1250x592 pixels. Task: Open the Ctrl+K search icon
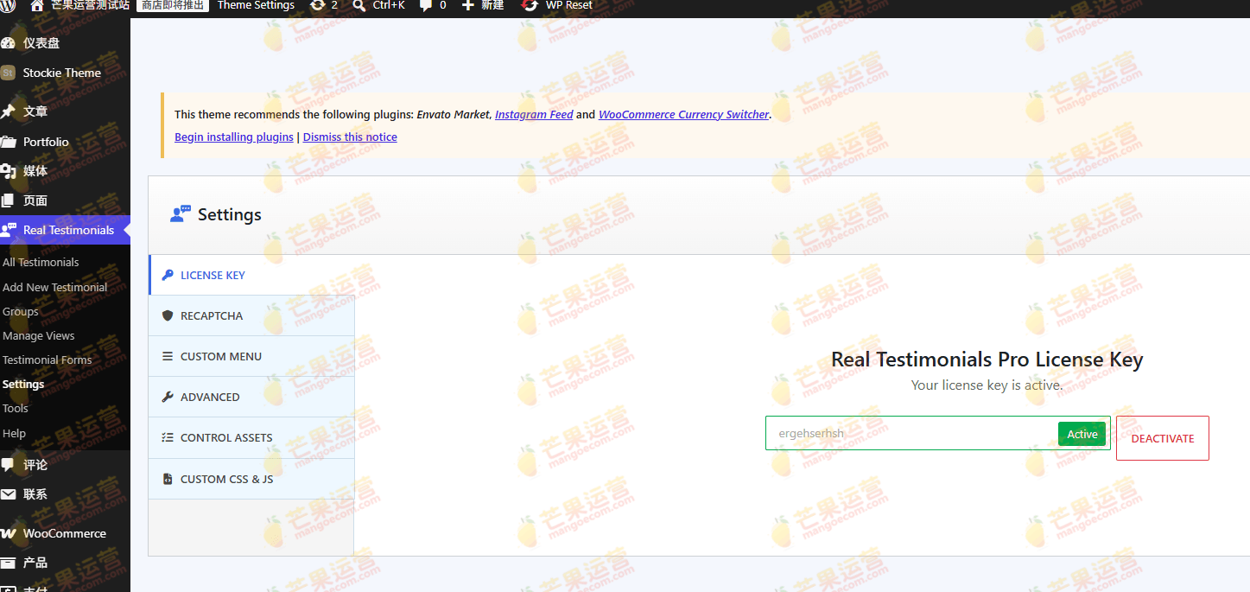[359, 5]
